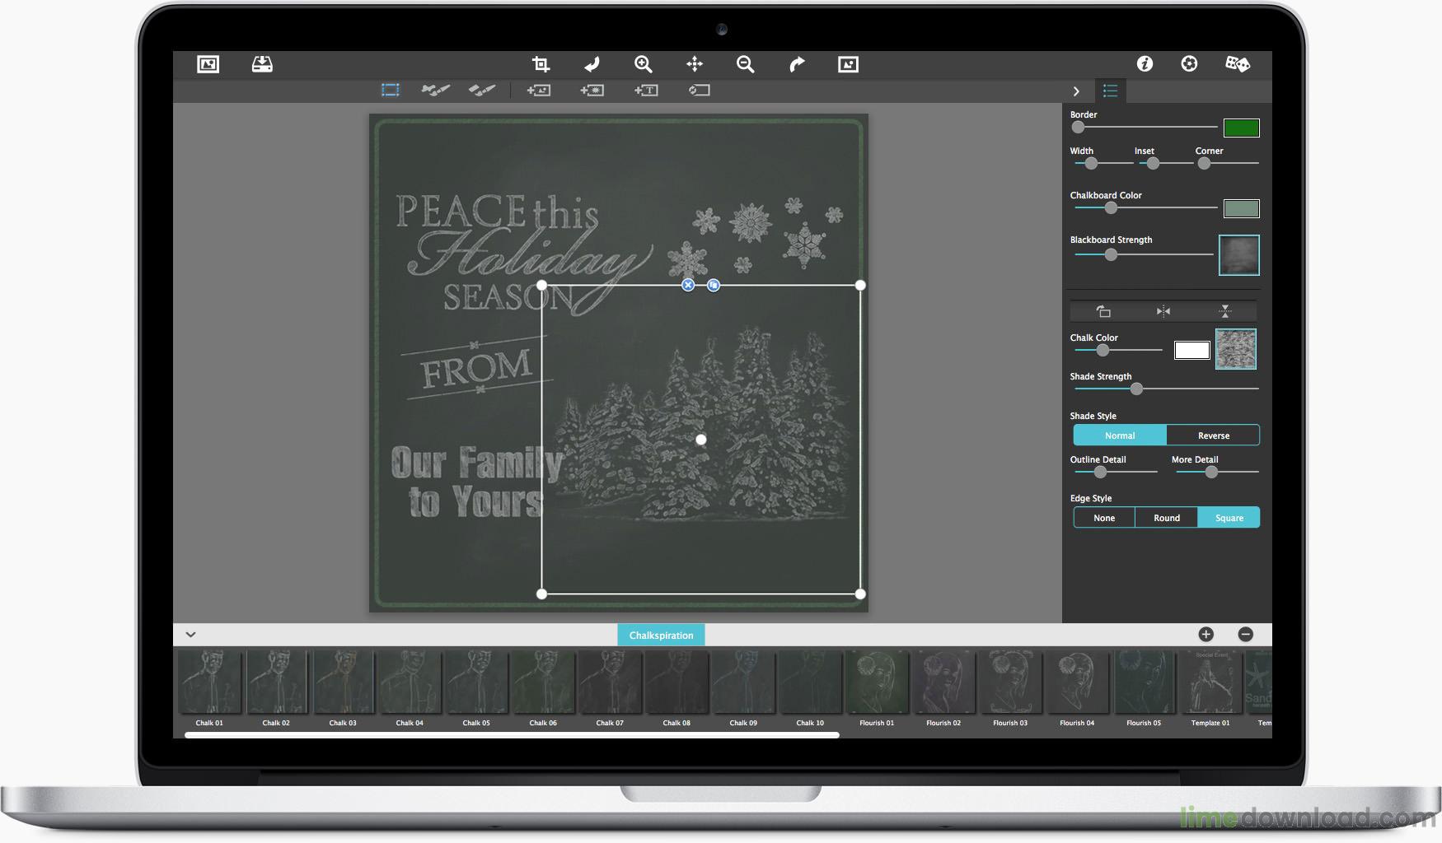Rotate layer using the rotate icon
This screenshot has width=1442, height=843.
(1103, 311)
